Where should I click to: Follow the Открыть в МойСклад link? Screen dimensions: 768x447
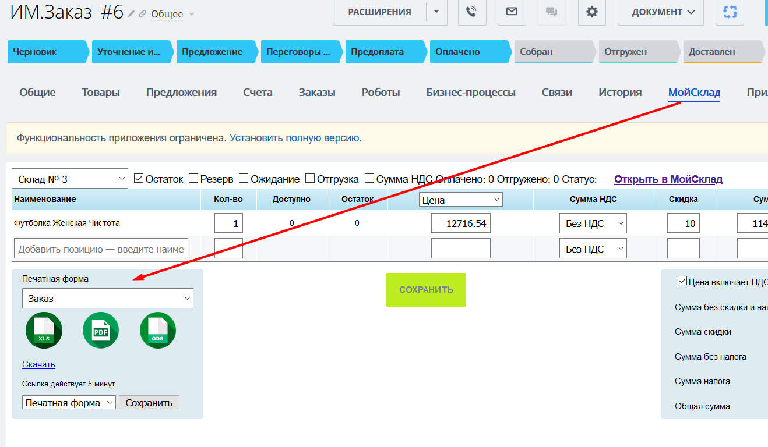668,179
